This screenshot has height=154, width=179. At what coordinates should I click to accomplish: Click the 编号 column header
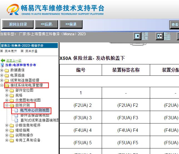click(81, 70)
